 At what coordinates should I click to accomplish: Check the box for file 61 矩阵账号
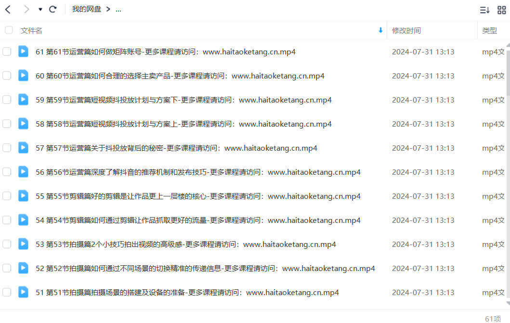(x=7, y=52)
